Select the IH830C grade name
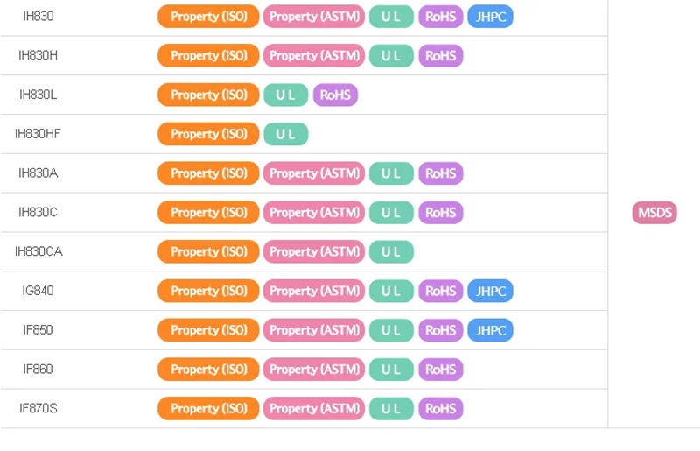 click(x=38, y=213)
